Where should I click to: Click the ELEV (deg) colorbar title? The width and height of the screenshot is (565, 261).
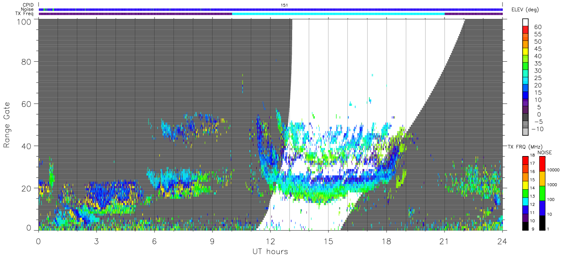click(x=525, y=9)
